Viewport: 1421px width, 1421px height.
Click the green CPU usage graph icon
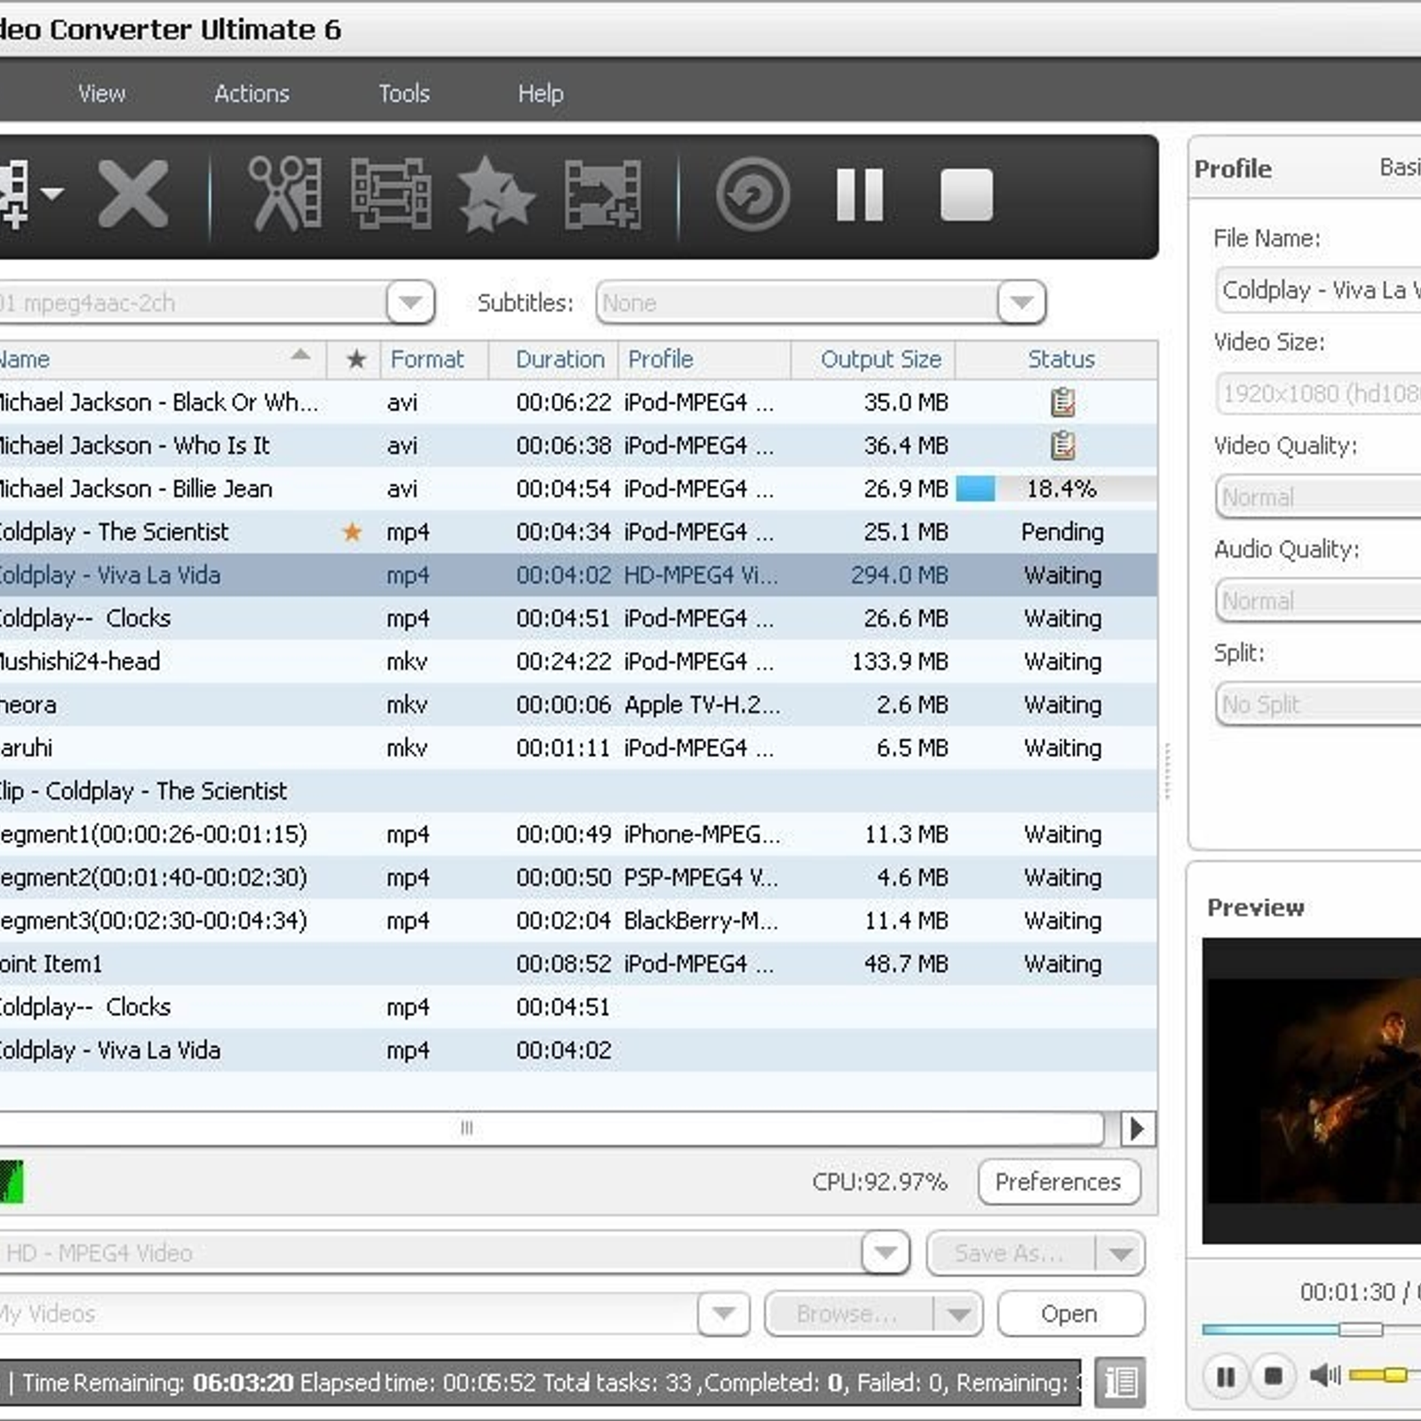12,1182
